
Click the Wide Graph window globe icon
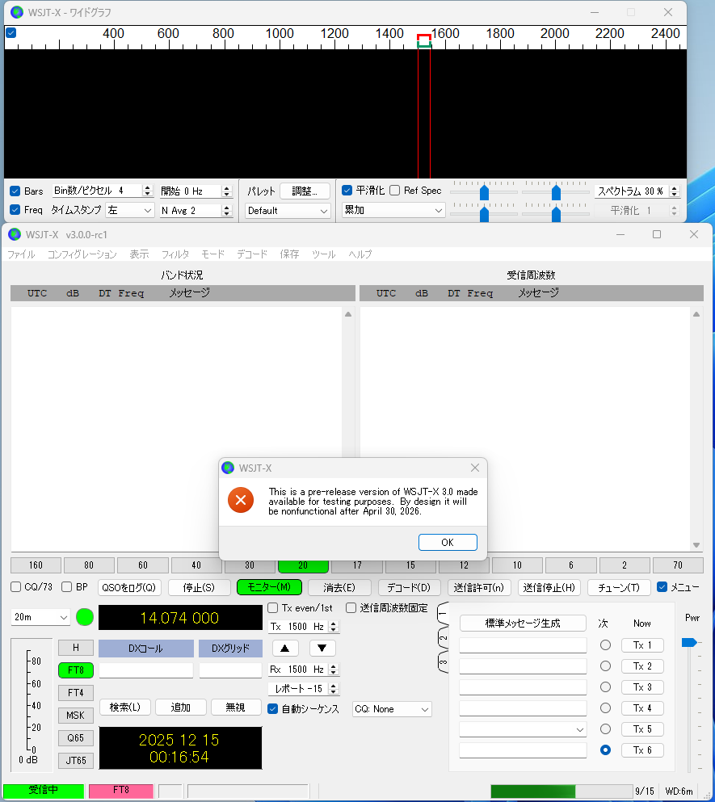click(17, 12)
